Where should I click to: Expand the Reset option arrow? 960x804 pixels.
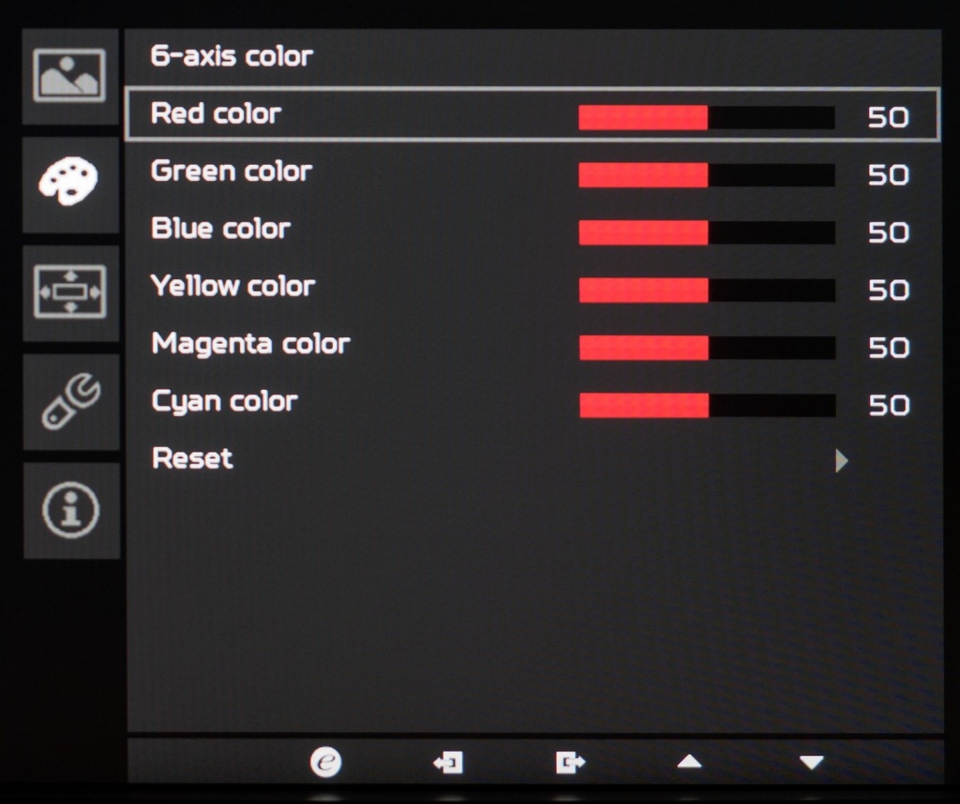coord(841,460)
